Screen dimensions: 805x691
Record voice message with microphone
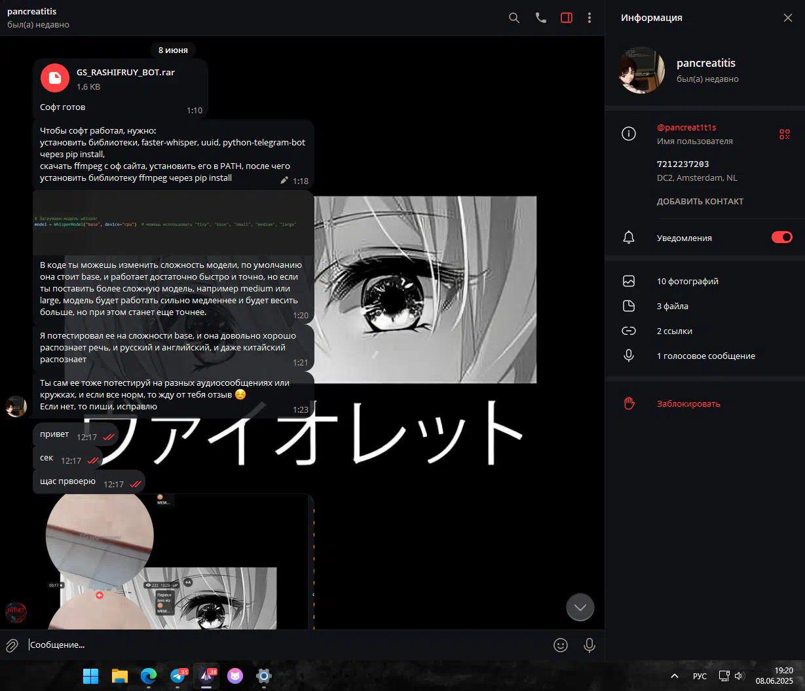590,645
